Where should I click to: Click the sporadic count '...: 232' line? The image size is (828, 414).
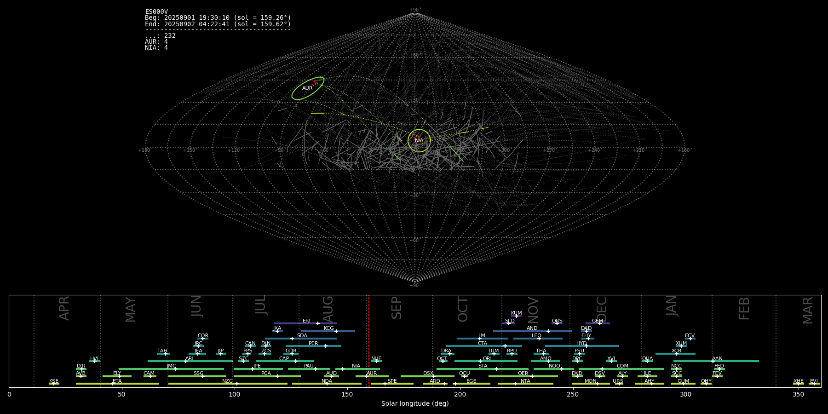tap(160, 36)
